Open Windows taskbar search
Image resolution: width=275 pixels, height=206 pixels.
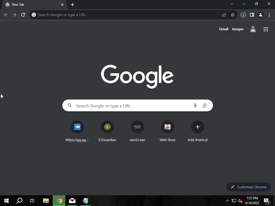19,201
